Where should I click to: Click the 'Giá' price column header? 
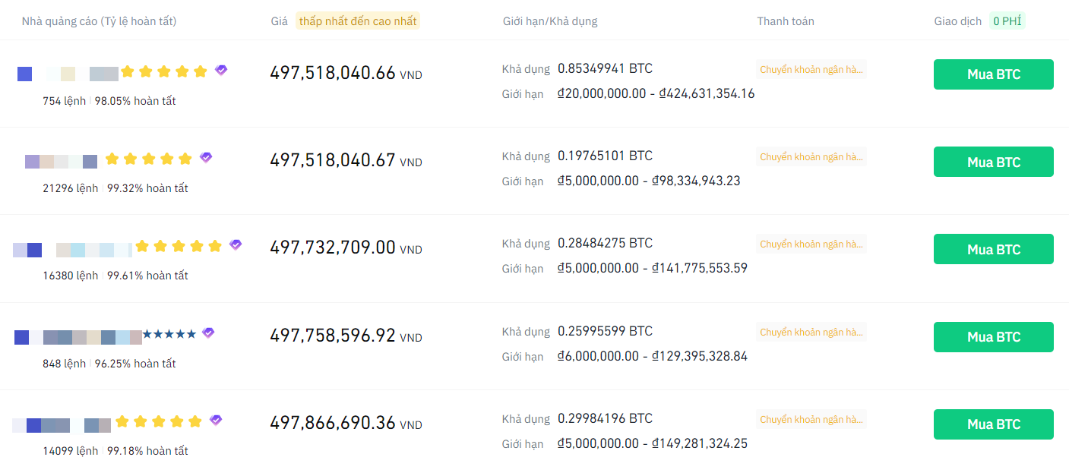click(279, 21)
